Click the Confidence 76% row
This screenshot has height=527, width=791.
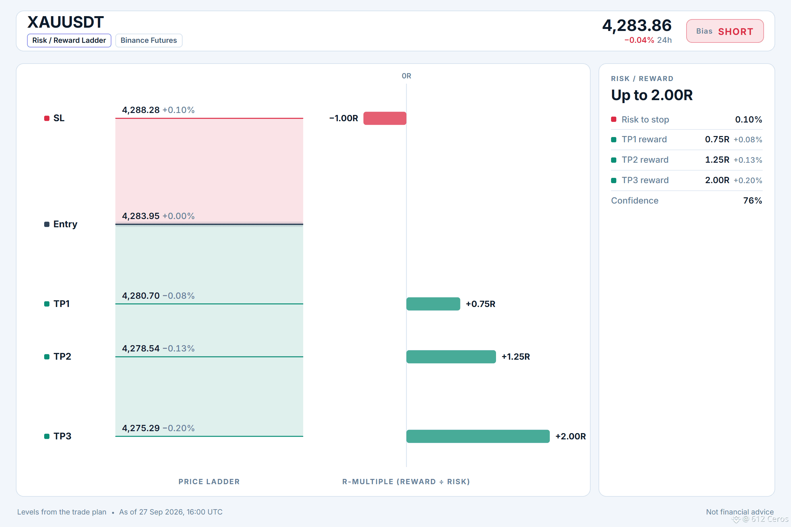pyautogui.click(x=687, y=201)
